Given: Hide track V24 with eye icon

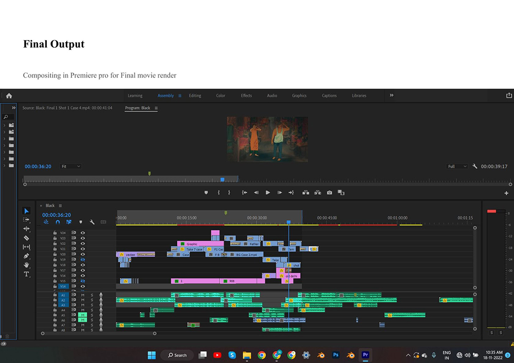Looking at the screenshot, I should click(x=83, y=233).
